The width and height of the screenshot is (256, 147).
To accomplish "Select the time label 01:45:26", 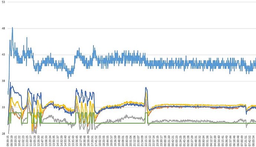I will 184,141.
